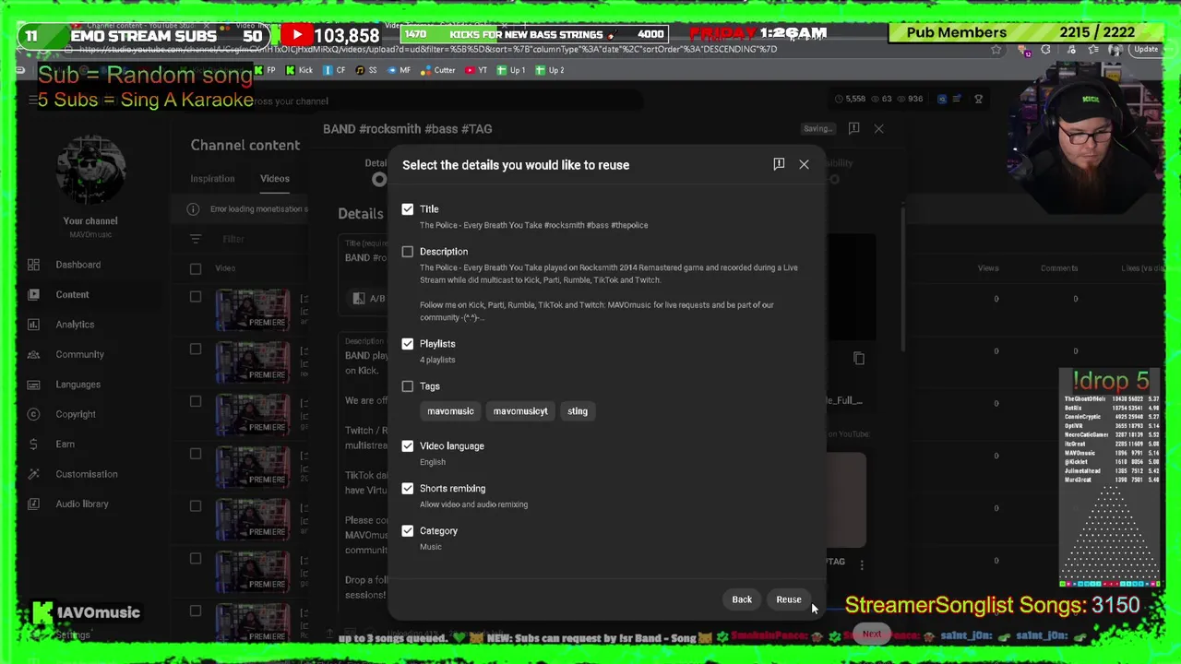Click the Back button

point(742,599)
